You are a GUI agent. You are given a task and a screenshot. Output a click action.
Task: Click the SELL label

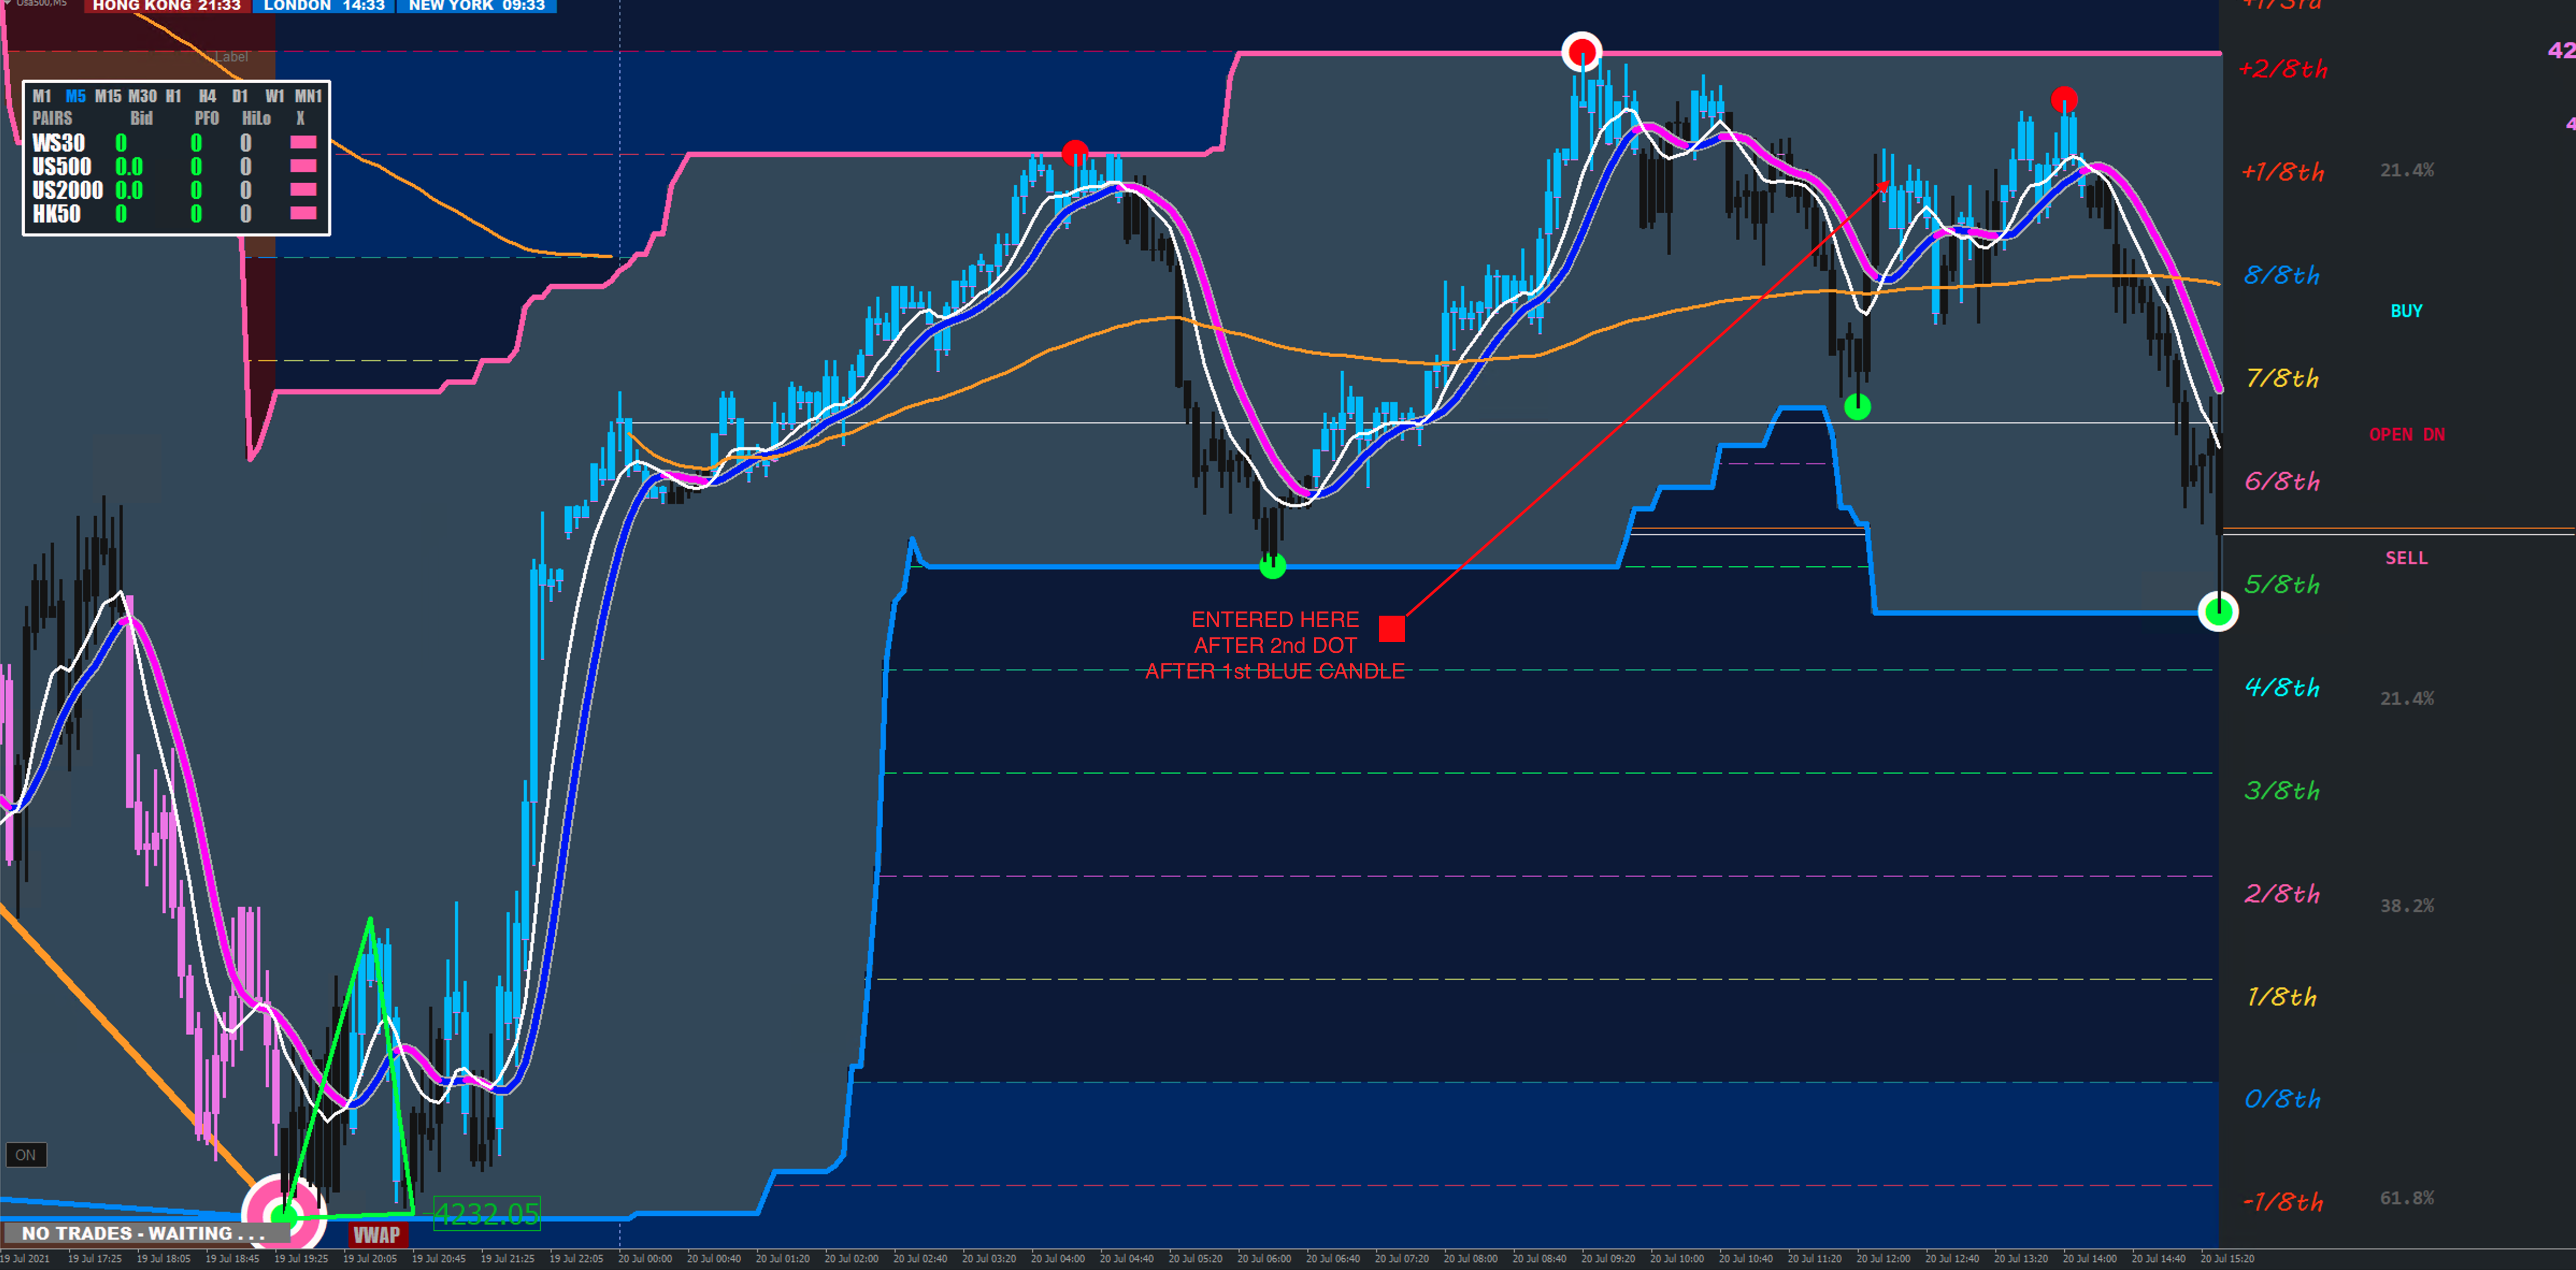tap(2406, 559)
